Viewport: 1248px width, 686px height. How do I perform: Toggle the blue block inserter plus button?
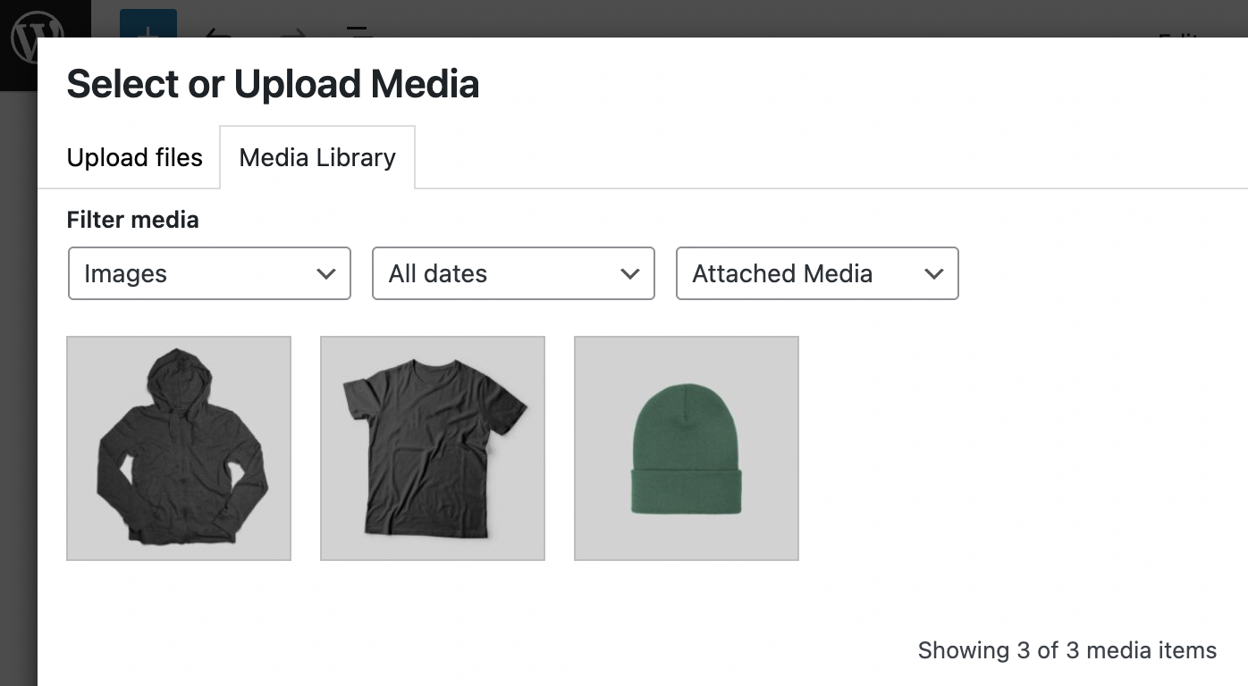148,25
